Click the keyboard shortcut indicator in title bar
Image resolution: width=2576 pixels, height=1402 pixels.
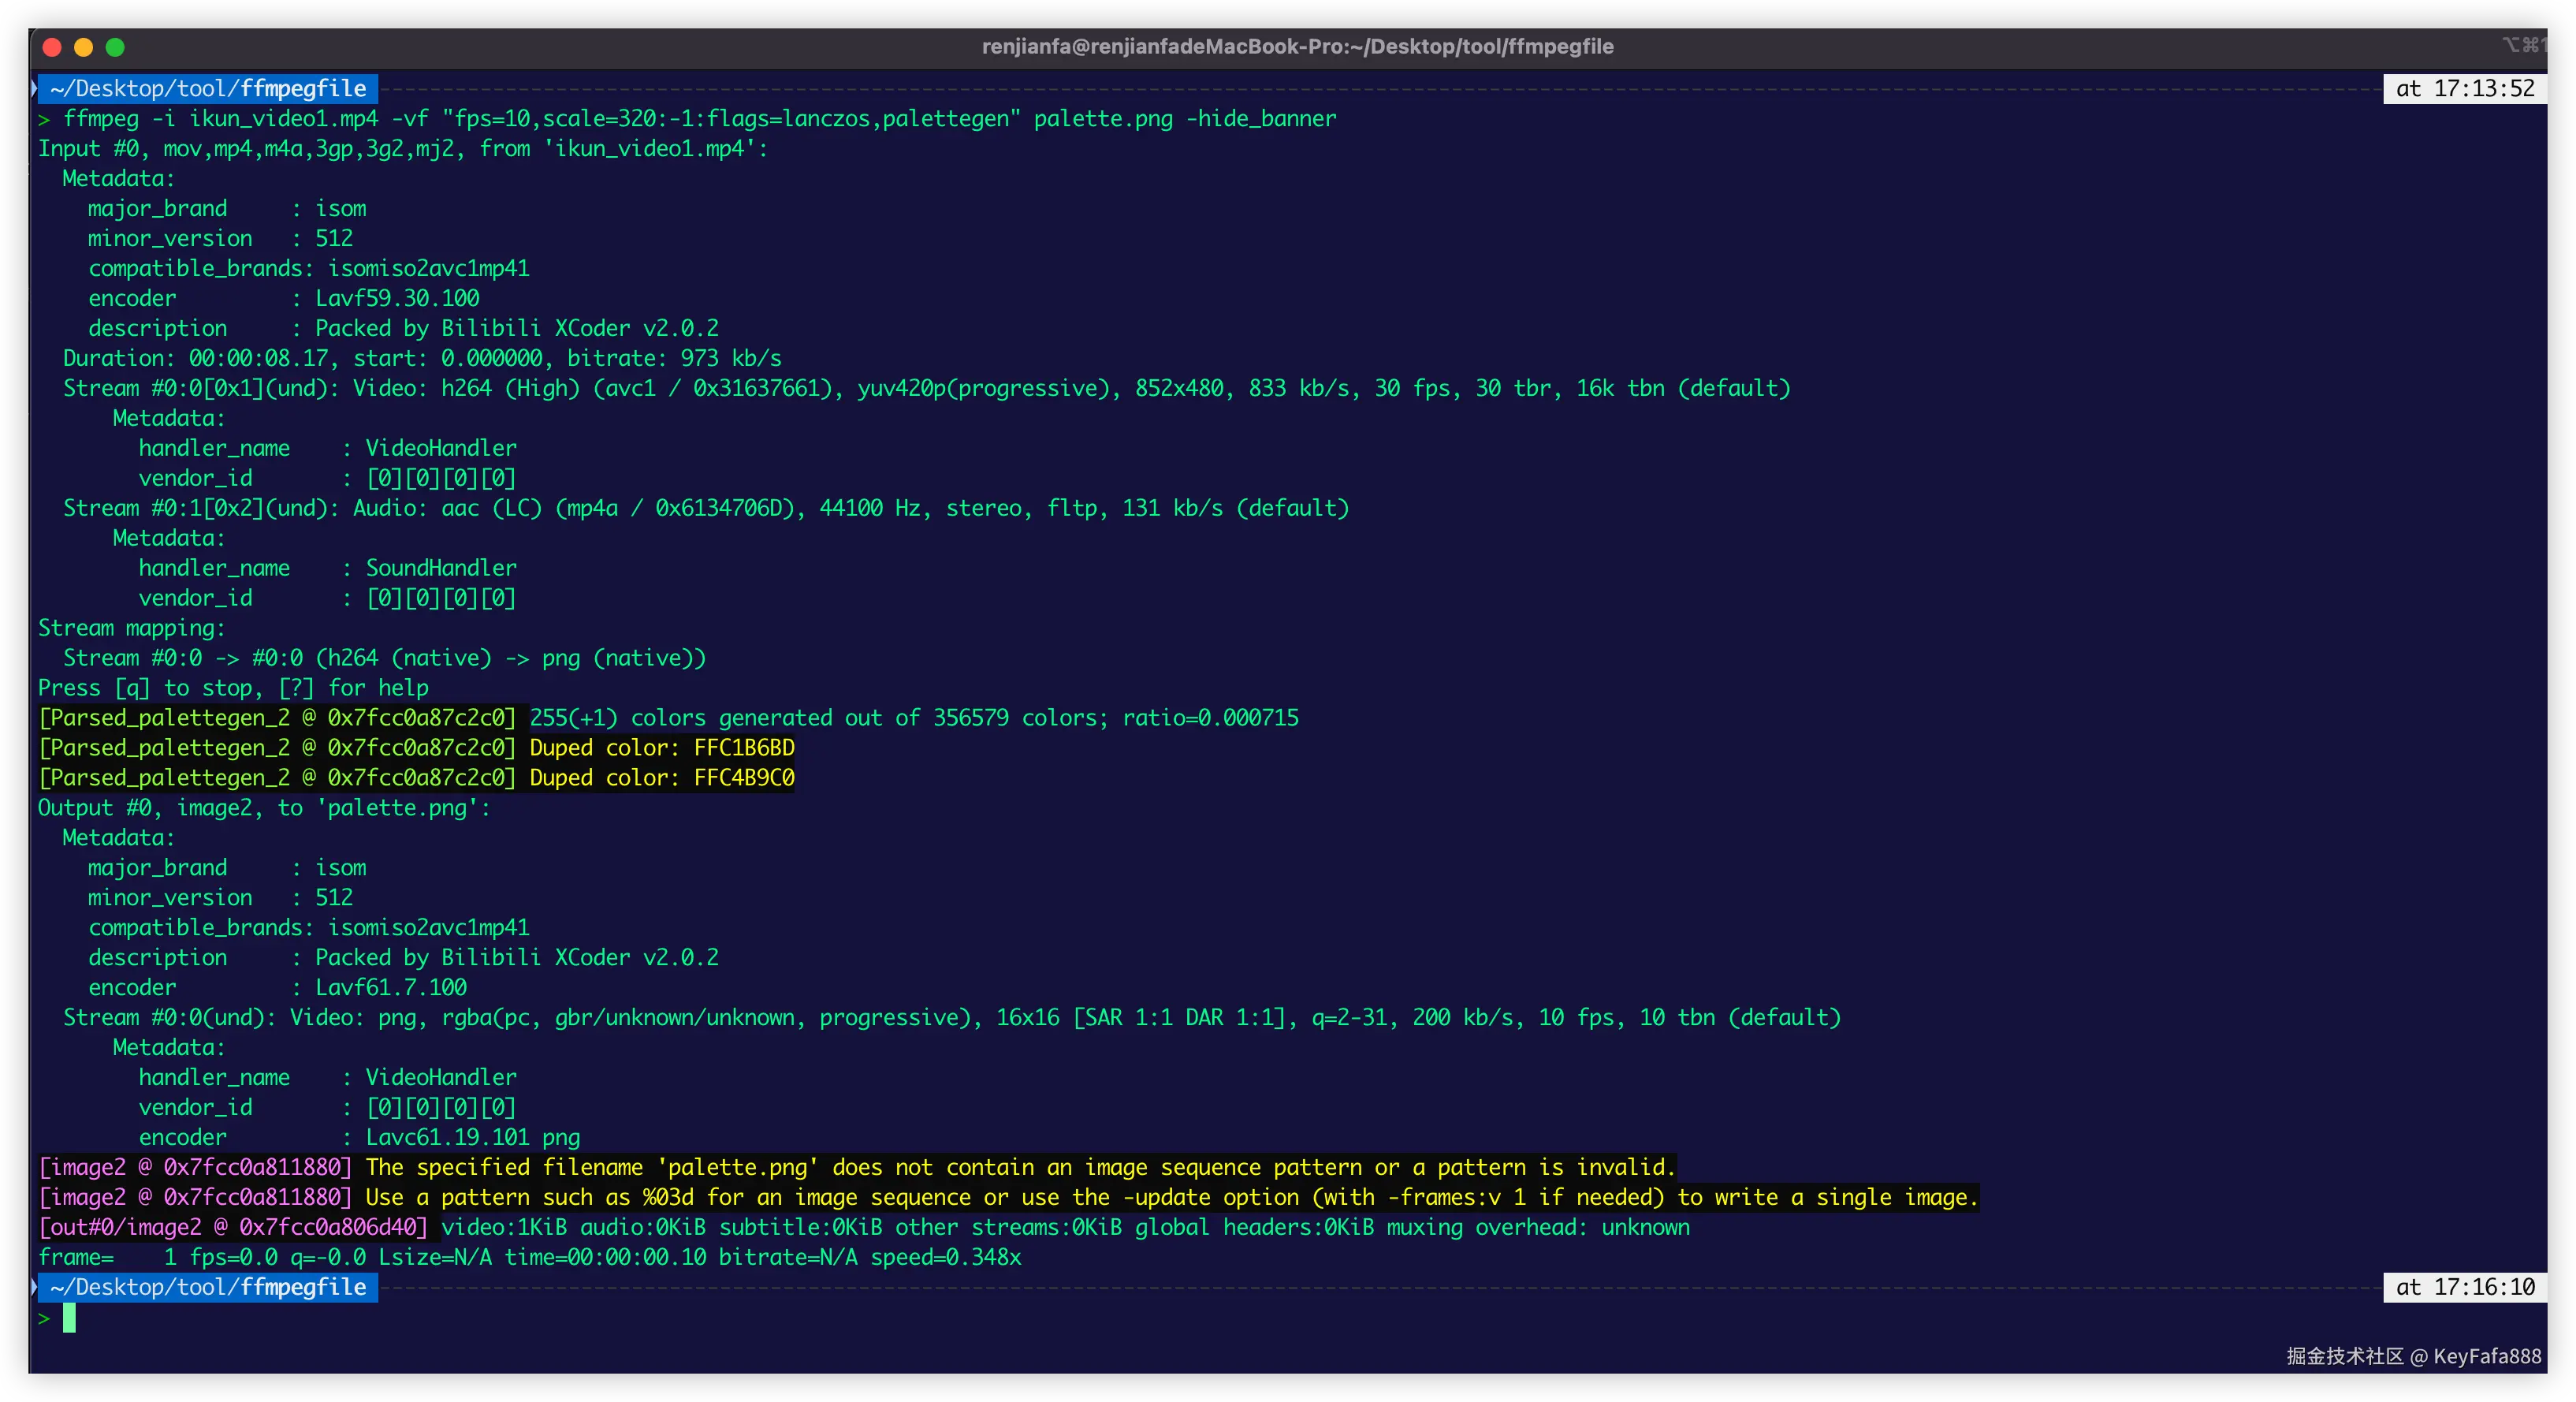(2523, 45)
